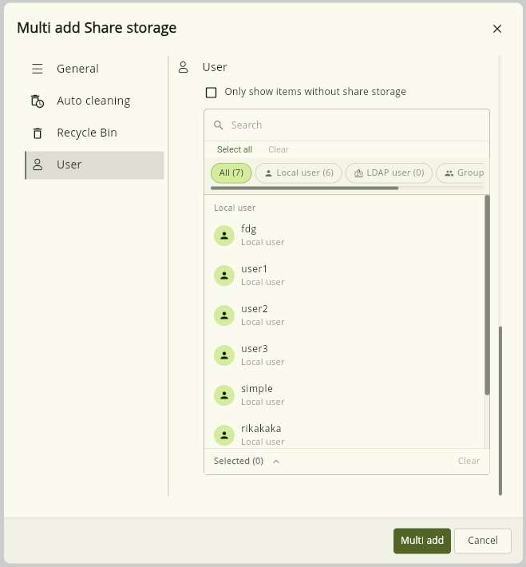The height and width of the screenshot is (567, 526).
Task: Filter by Local user (6) chip
Action: 299,172
